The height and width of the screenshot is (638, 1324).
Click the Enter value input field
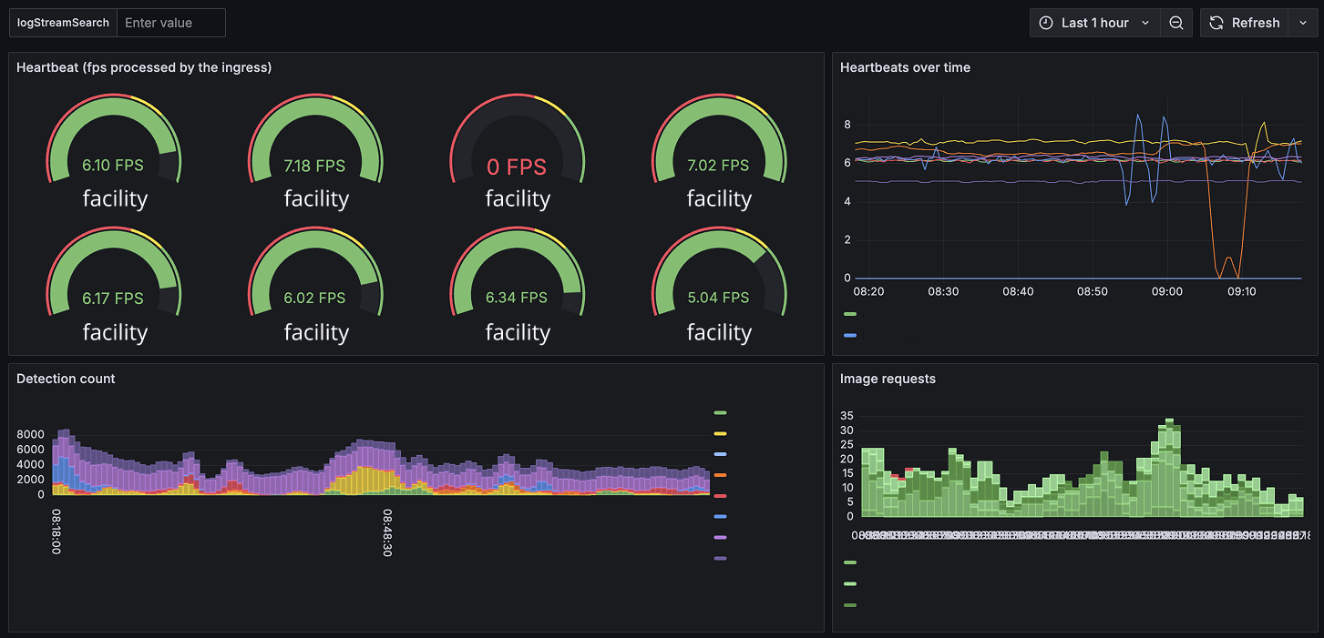(171, 23)
